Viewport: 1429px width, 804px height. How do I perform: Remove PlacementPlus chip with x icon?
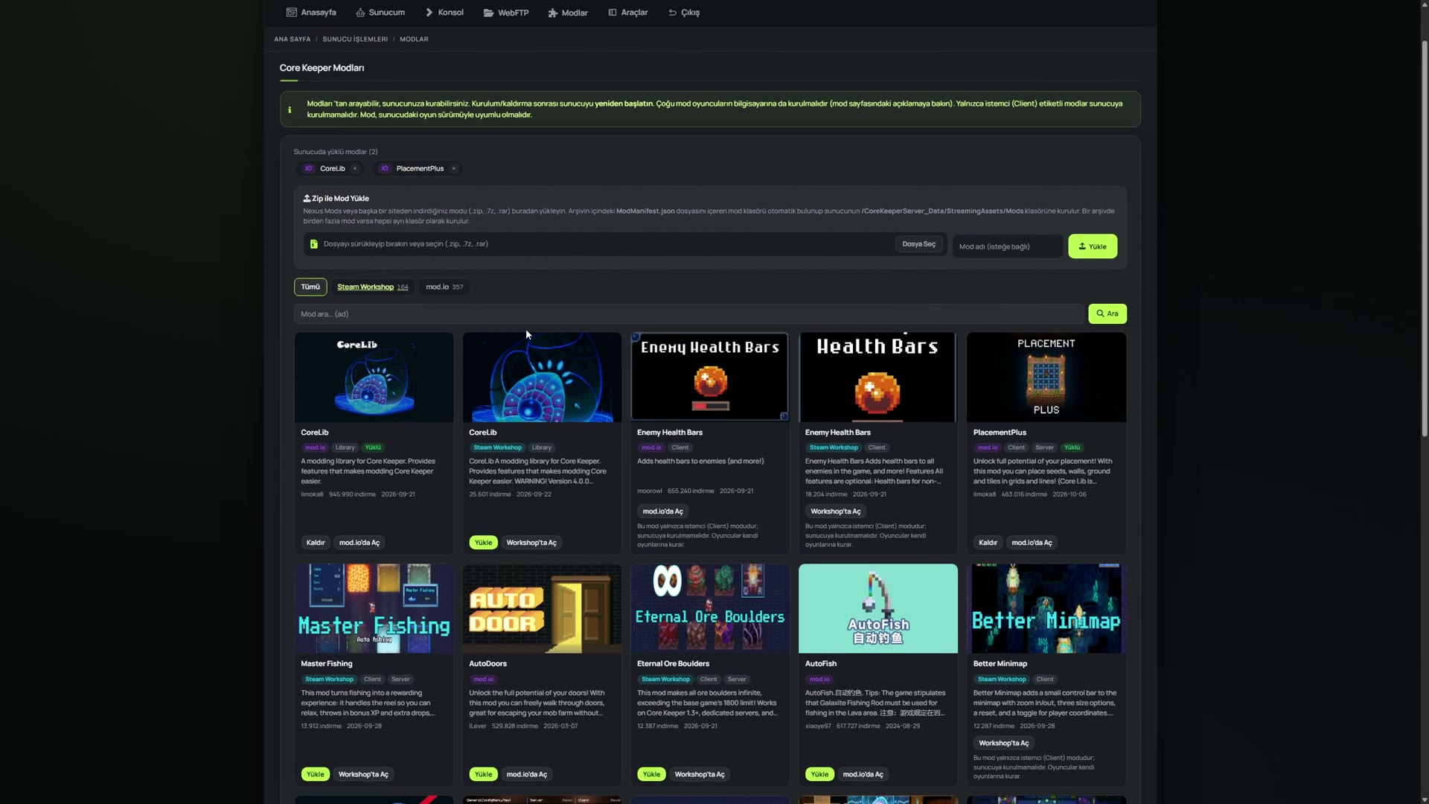[454, 169]
